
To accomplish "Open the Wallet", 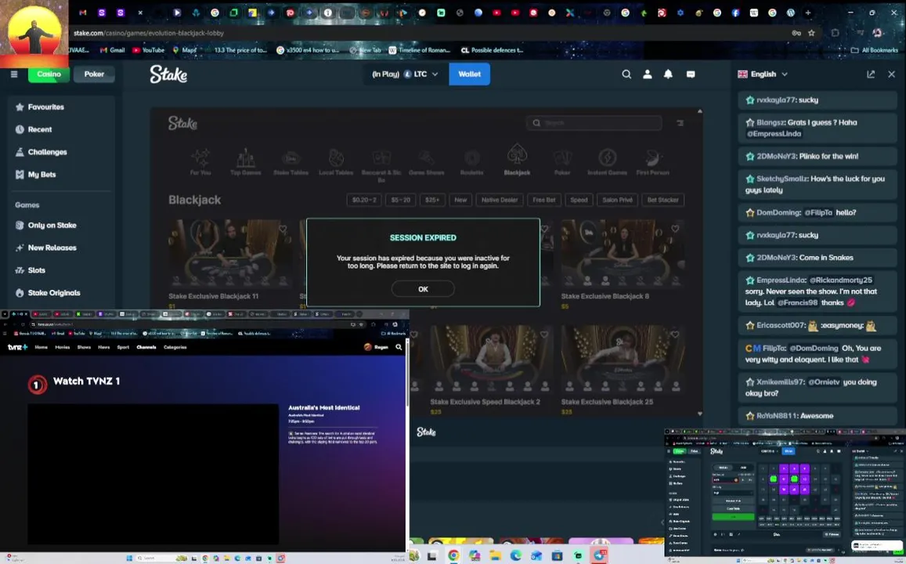I will point(469,74).
